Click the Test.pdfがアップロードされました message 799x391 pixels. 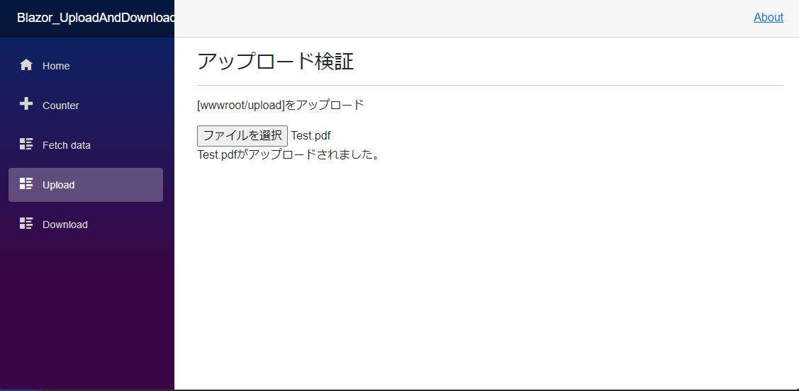tap(289, 154)
